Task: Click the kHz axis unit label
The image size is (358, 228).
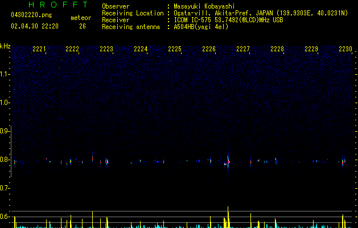Action: tap(5, 46)
